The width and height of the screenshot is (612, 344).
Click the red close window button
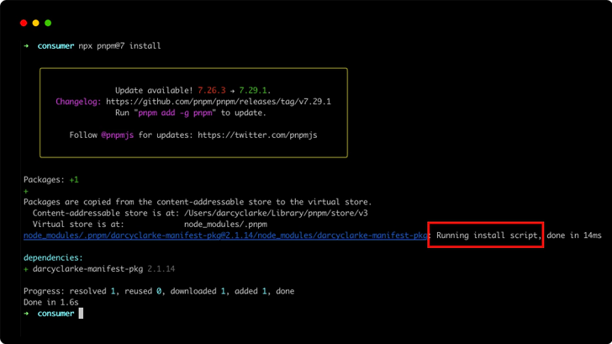coord(24,23)
